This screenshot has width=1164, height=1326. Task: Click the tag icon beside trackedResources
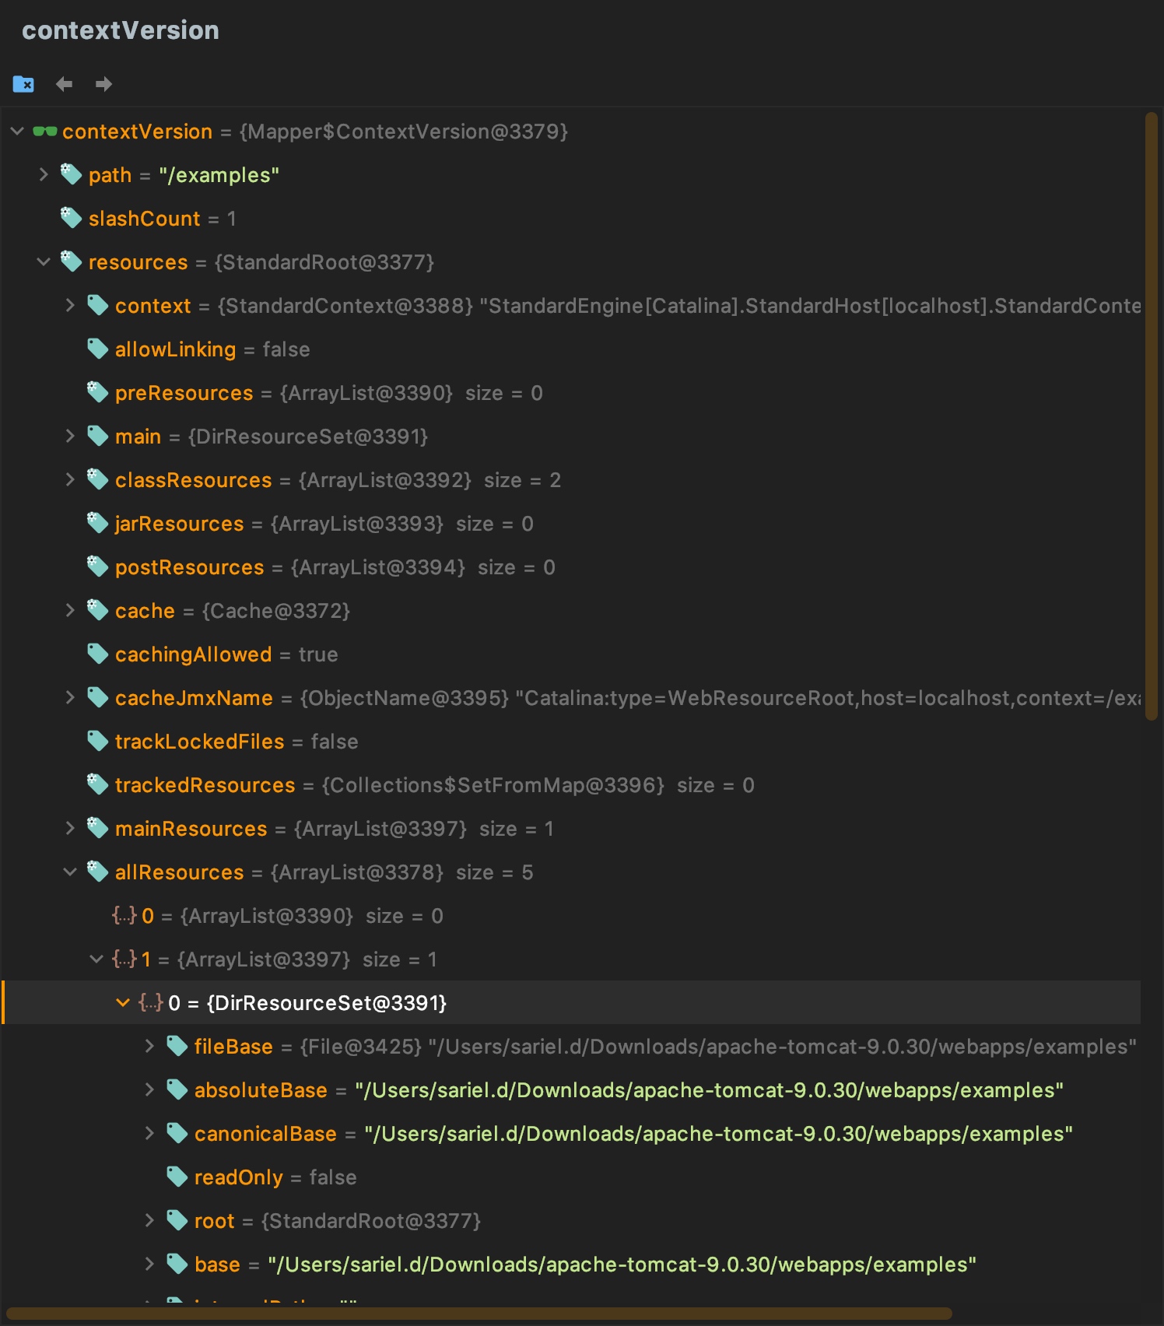click(98, 784)
